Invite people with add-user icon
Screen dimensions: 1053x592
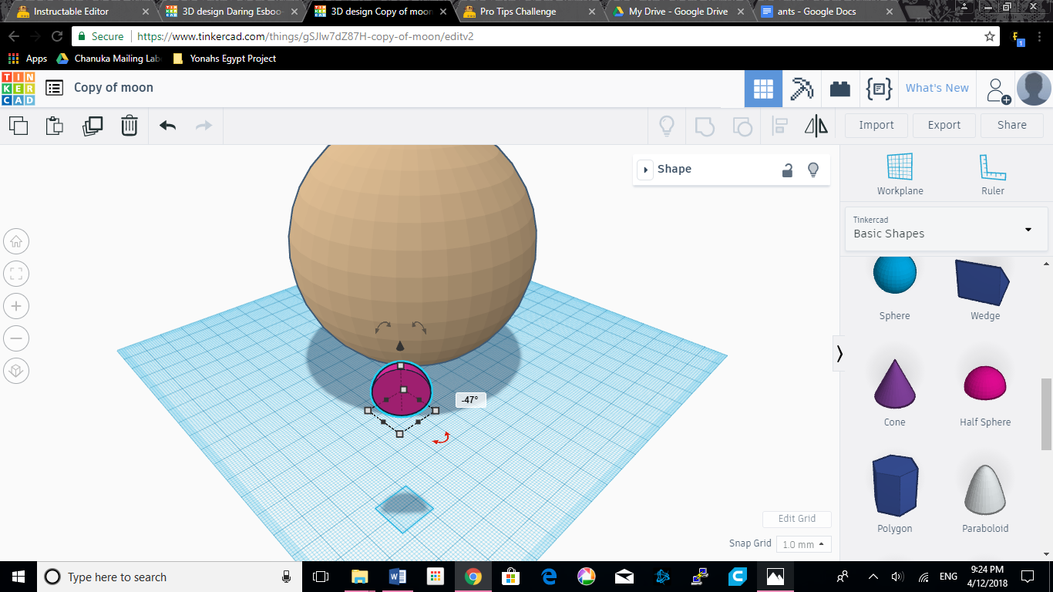click(x=998, y=90)
